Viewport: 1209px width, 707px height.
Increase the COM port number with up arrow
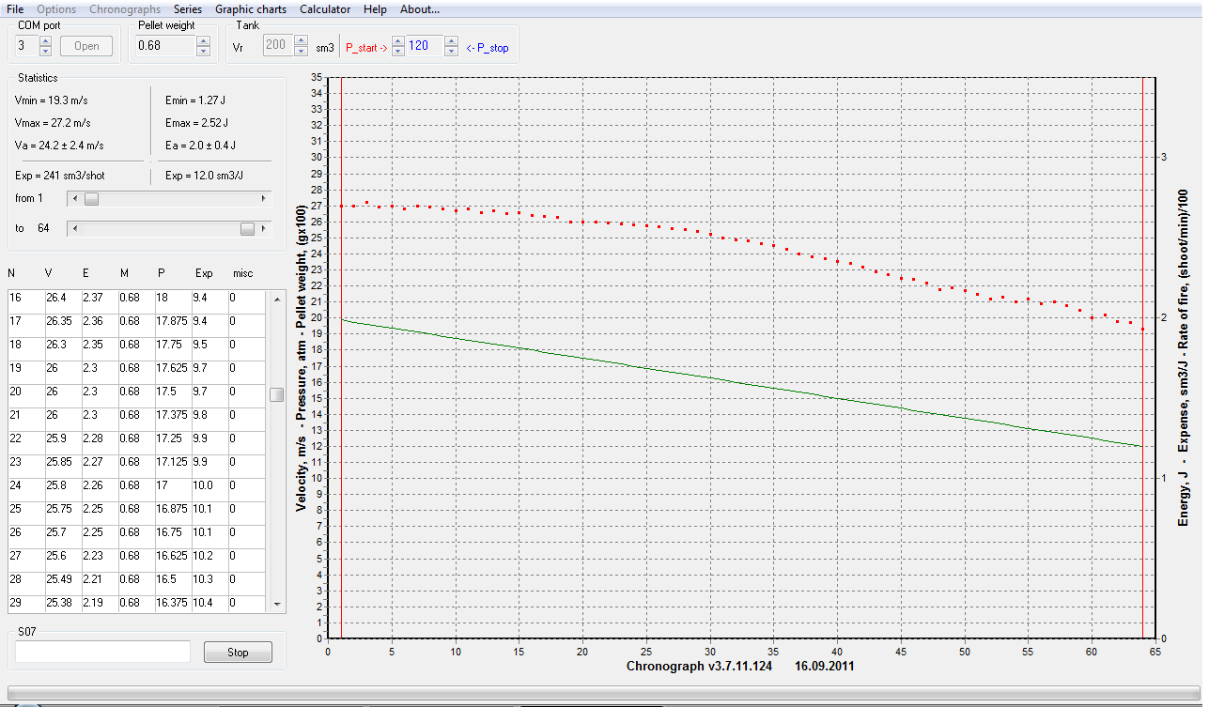pyautogui.click(x=45, y=40)
